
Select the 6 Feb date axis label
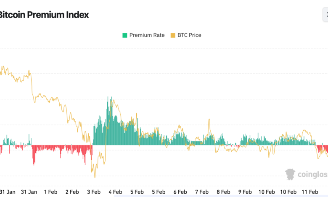coord(180,192)
